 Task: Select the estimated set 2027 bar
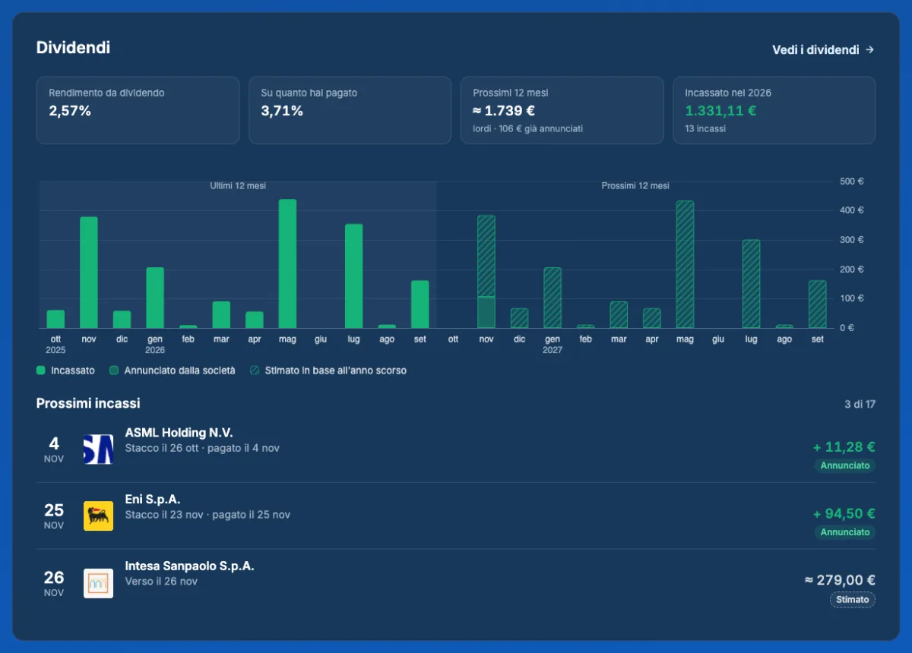817,304
